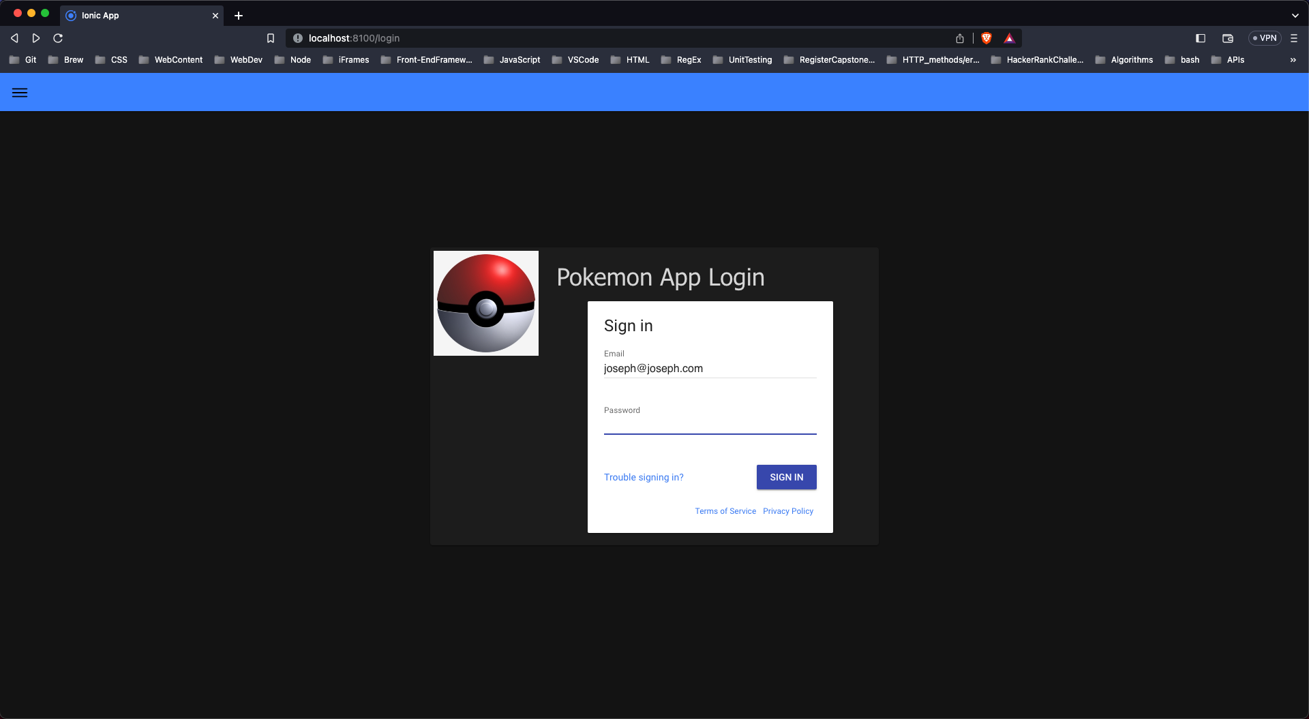This screenshot has height=719, width=1309.
Task: Focus the Password input field
Action: (x=710, y=425)
